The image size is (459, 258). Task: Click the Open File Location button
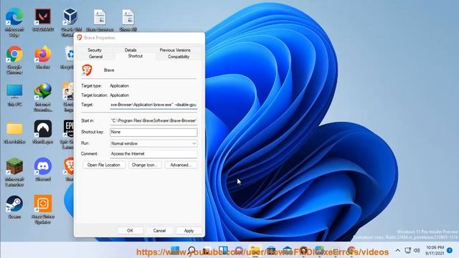tap(103, 165)
